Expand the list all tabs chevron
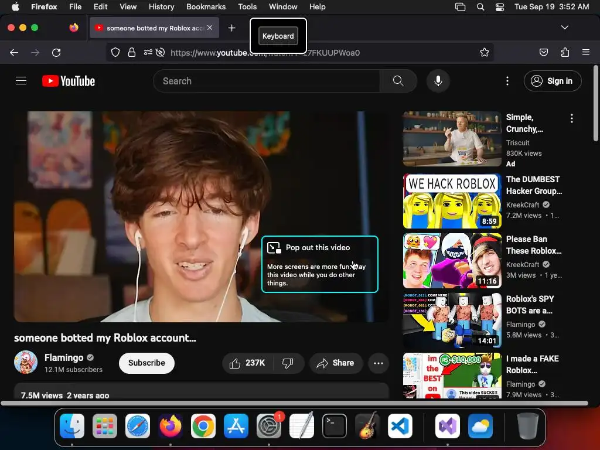The width and height of the screenshot is (600, 450). click(564, 28)
